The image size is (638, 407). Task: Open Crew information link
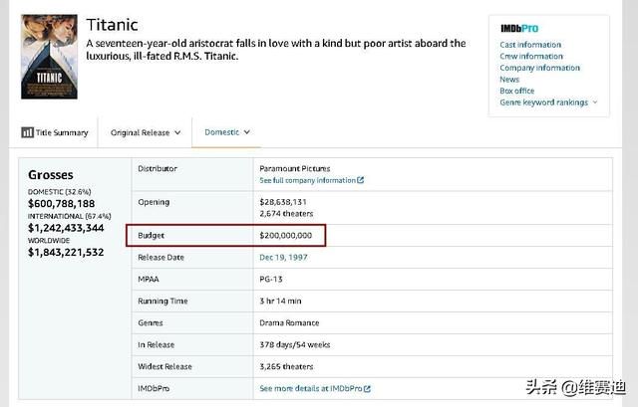(531, 56)
